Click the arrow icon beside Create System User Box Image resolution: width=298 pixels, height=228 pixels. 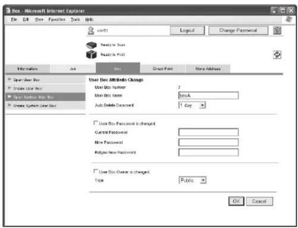point(9,105)
